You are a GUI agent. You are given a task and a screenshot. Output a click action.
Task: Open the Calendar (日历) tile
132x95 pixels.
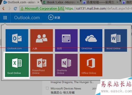66,40
